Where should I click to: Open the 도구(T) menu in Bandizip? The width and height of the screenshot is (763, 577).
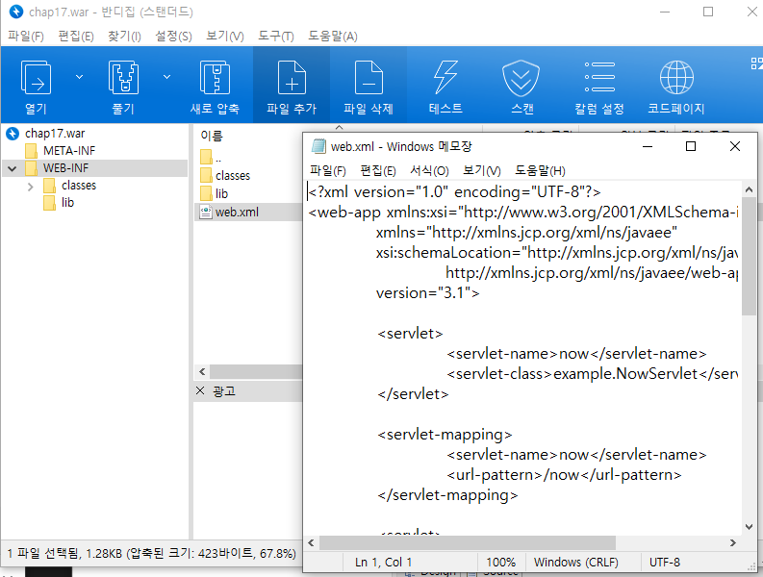tap(276, 36)
